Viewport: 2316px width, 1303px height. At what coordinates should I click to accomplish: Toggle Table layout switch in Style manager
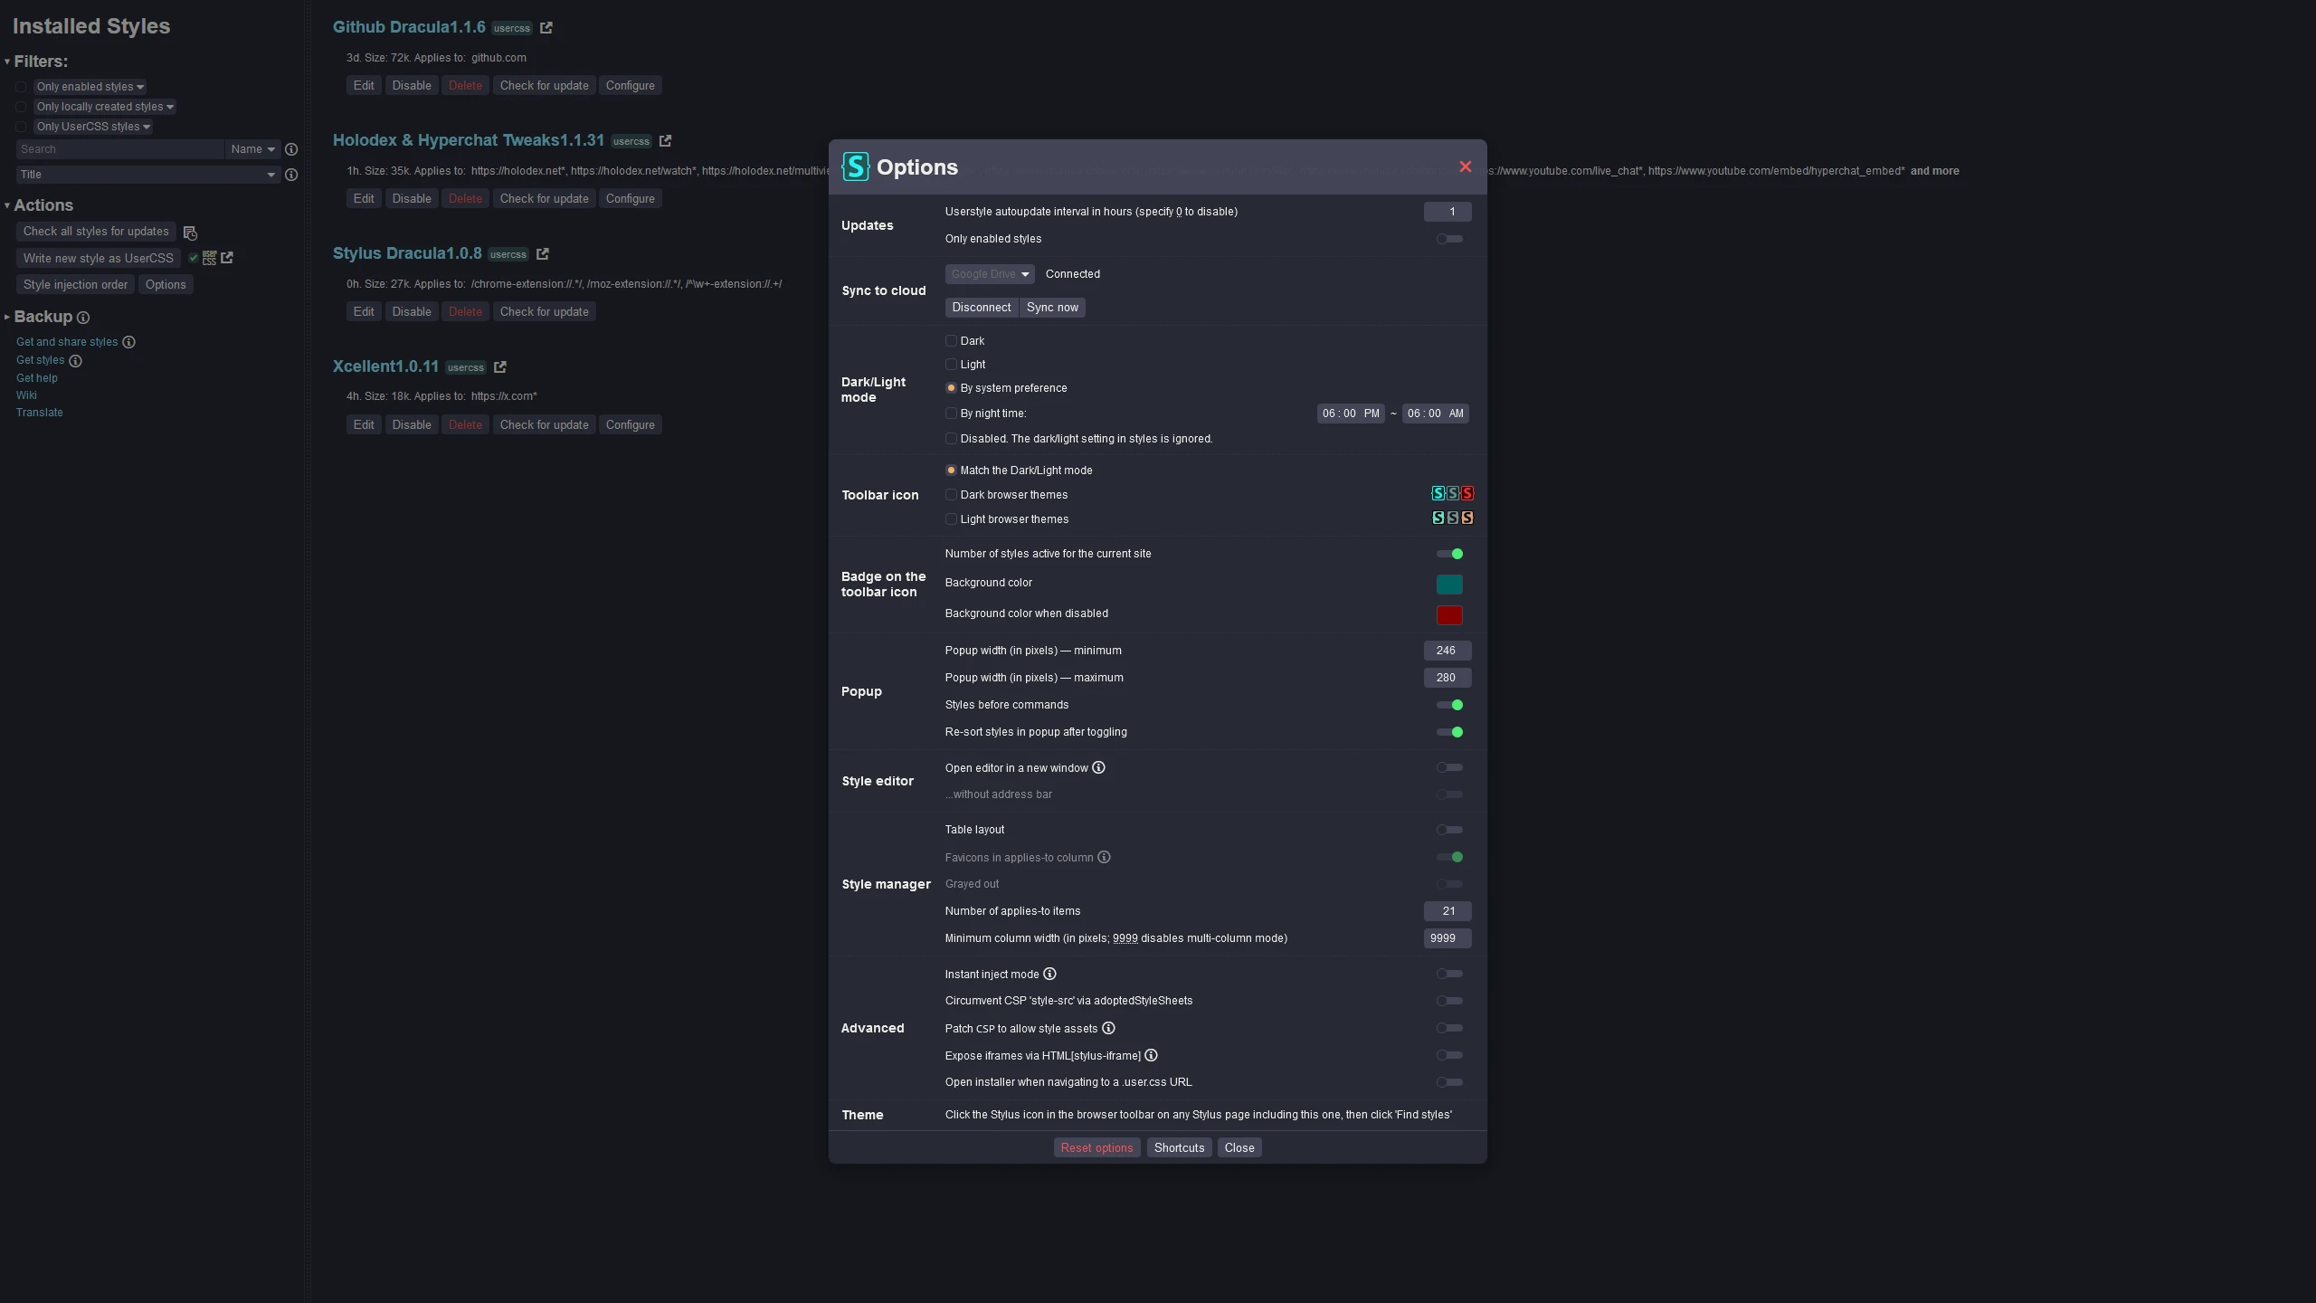1448,830
